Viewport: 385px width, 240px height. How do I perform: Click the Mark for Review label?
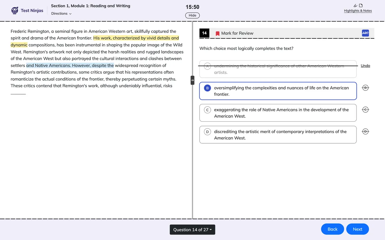point(237,33)
